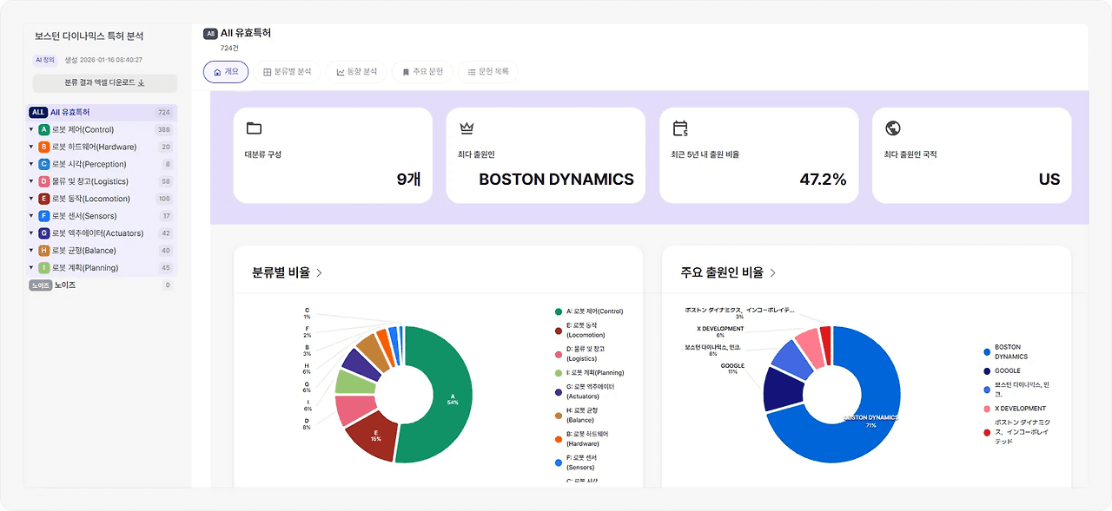Expand the 로봇 동작(Locomotion) category arrow
Screen dimensions: 1112x511
(32, 199)
